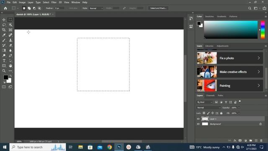Select the Object Selection tool
This screenshot has height=151, width=268.
[10, 25]
